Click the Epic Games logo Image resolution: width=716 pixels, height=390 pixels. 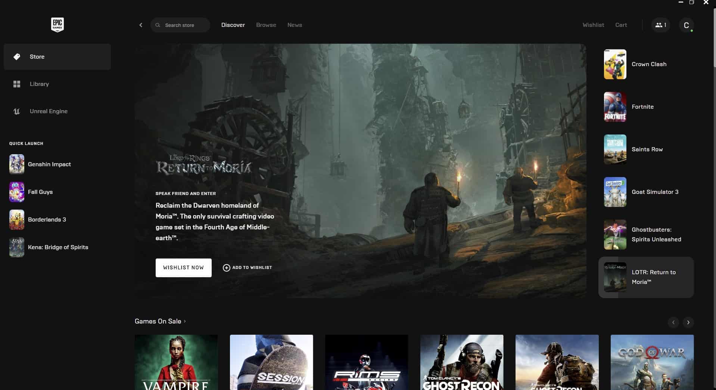tap(57, 25)
